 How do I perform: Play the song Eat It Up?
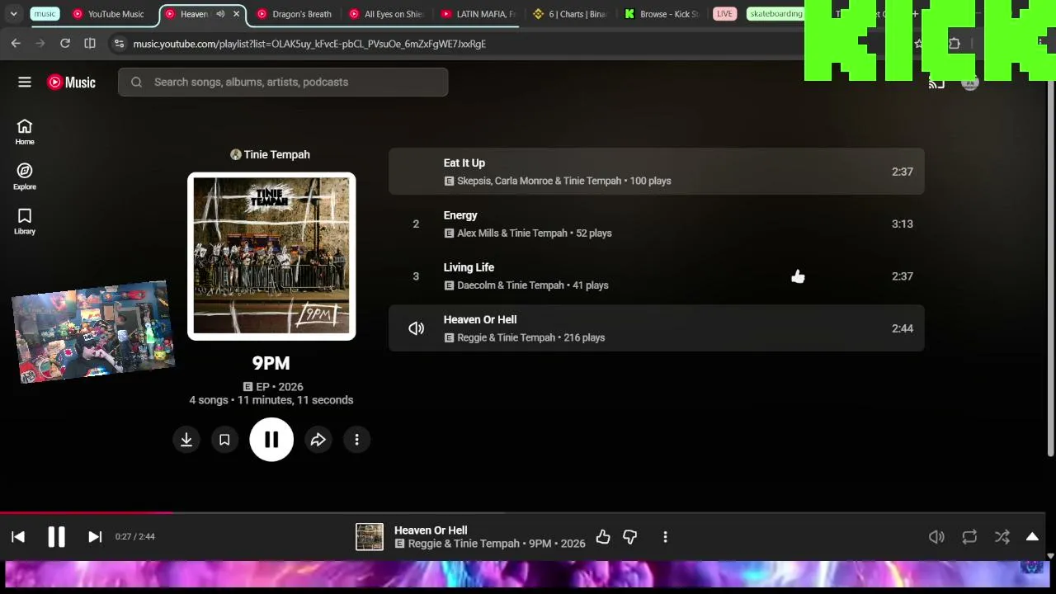coord(464,163)
